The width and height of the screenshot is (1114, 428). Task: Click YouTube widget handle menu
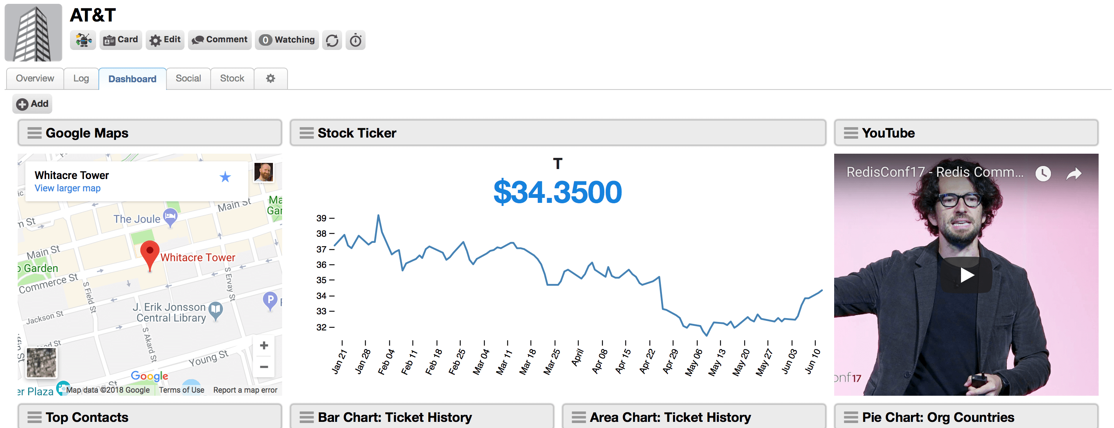click(851, 133)
